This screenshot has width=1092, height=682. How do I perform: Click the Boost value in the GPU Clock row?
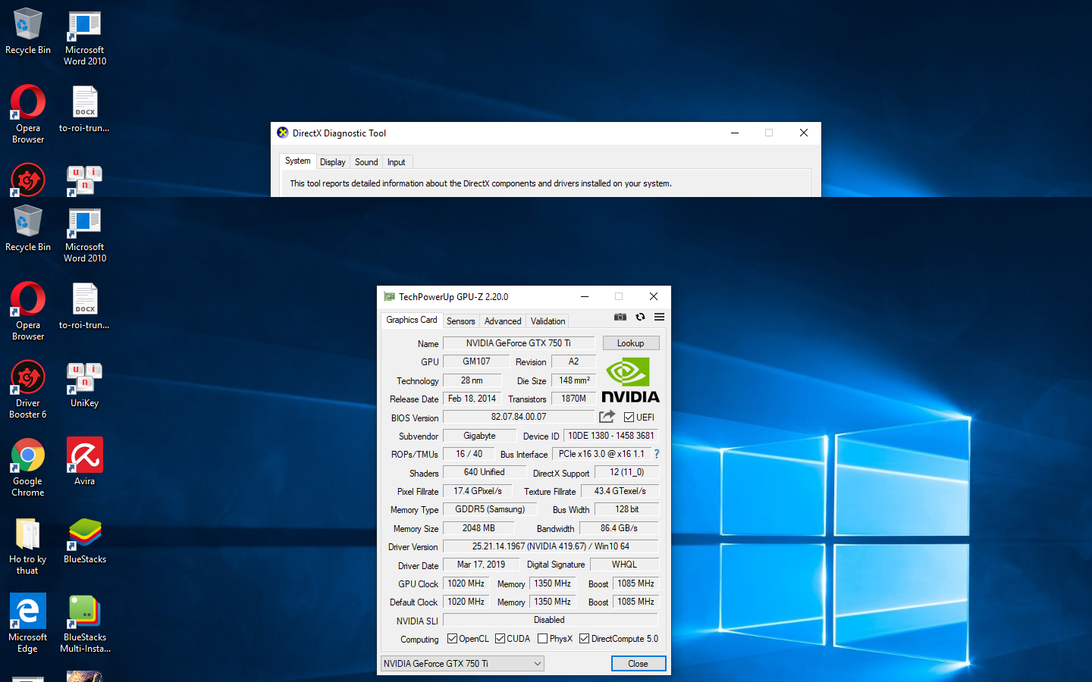(636, 583)
